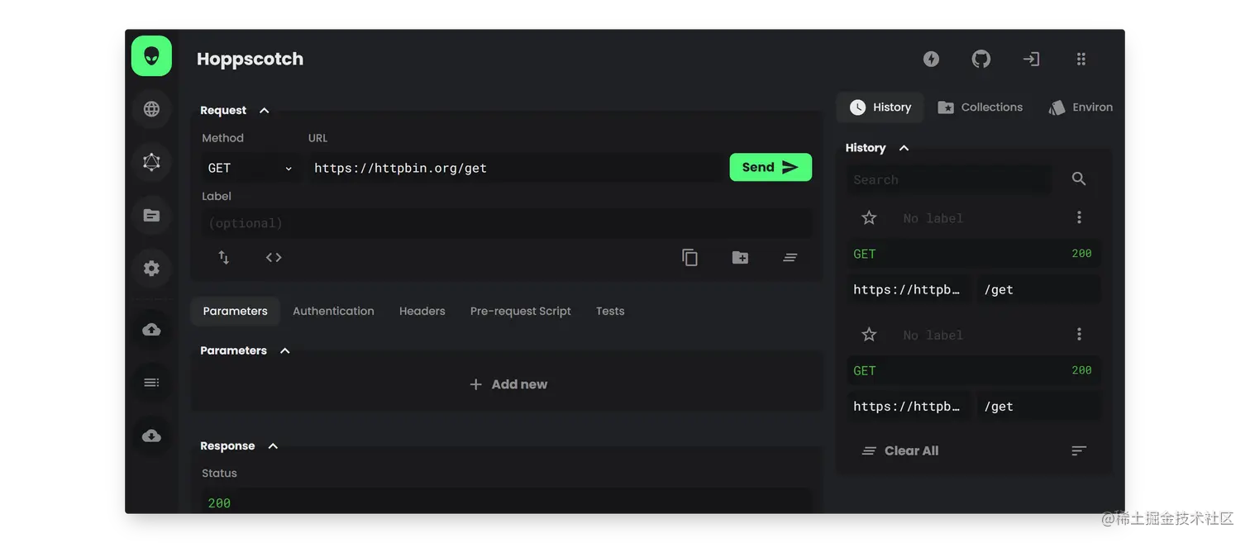Select the Collections tab in right panel

(980, 107)
